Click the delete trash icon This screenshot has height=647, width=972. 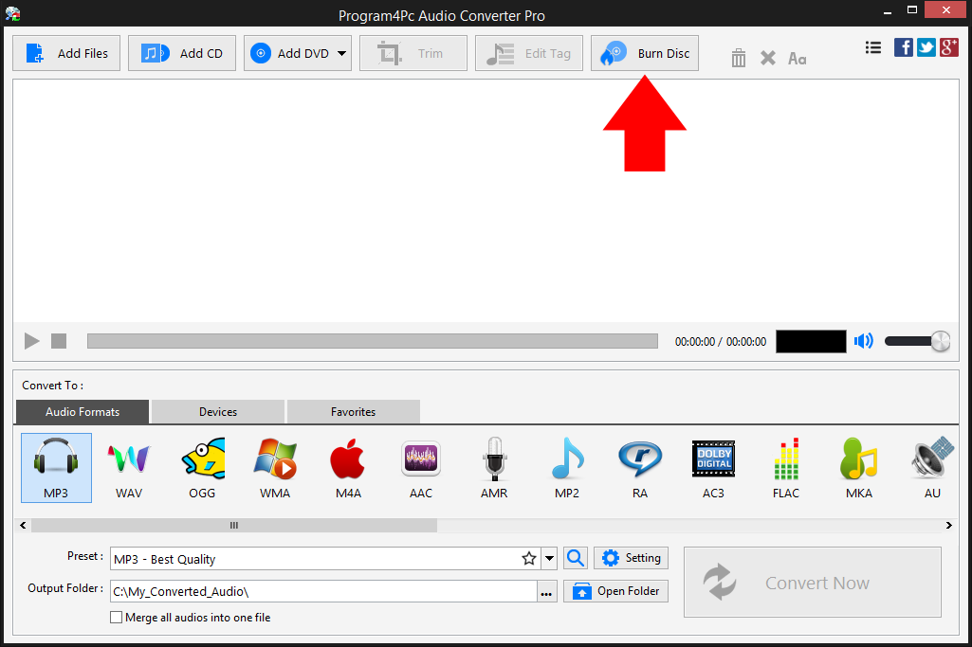coord(738,57)
